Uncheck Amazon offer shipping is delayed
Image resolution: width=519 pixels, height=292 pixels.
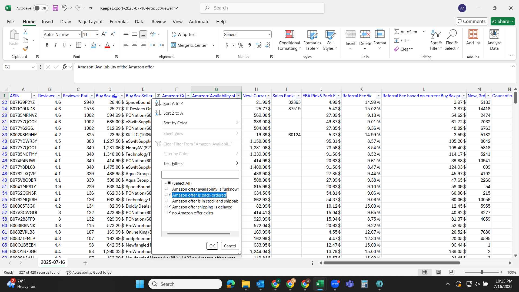[x=169, y=207]
